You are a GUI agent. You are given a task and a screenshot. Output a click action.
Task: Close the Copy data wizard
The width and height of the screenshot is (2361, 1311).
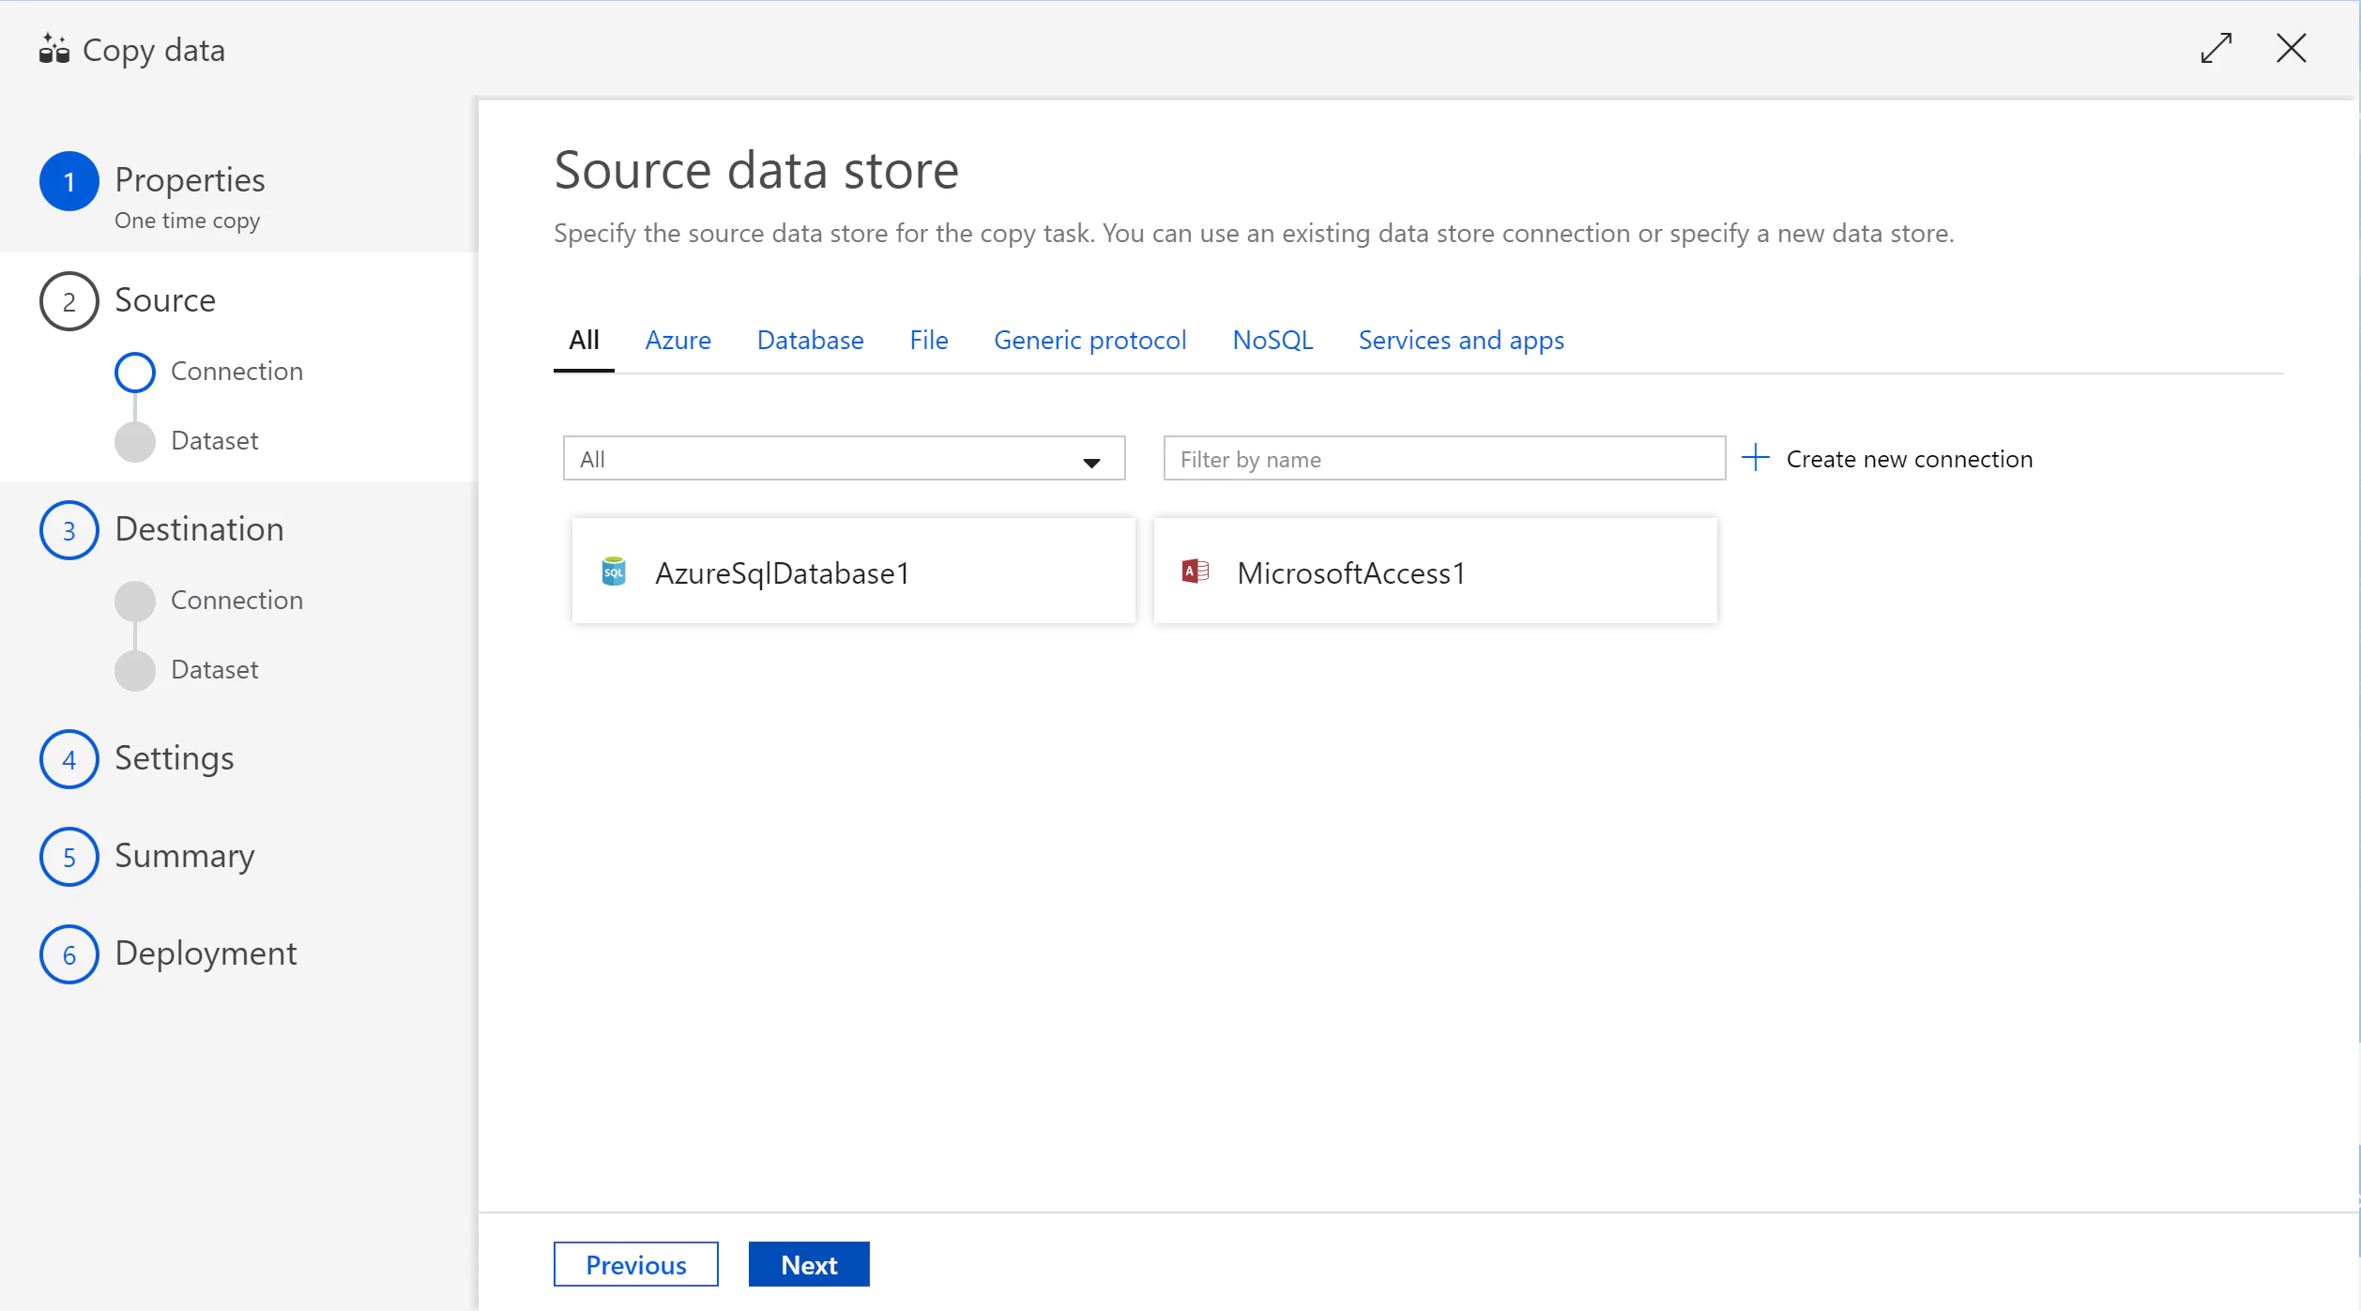click(x=2292, y=48)
